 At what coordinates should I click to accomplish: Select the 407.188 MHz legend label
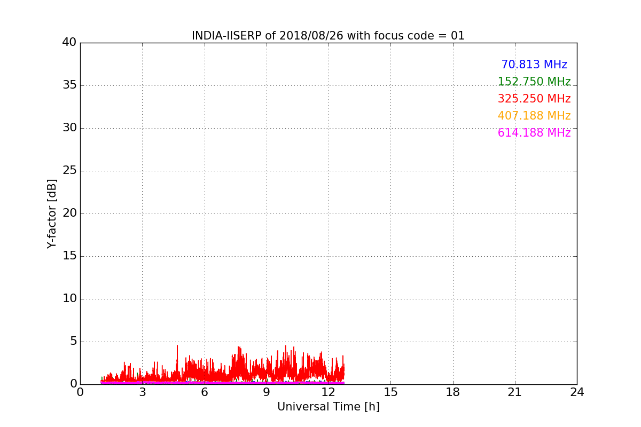coord(534,116)
